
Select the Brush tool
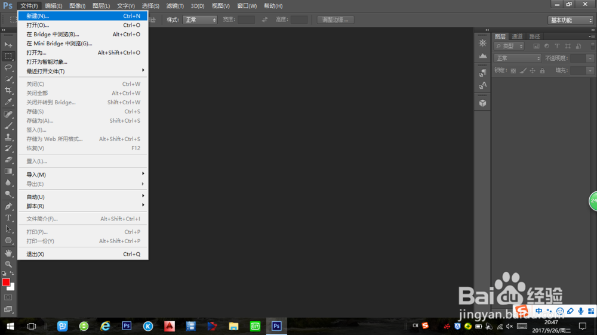tap(8, 126)
